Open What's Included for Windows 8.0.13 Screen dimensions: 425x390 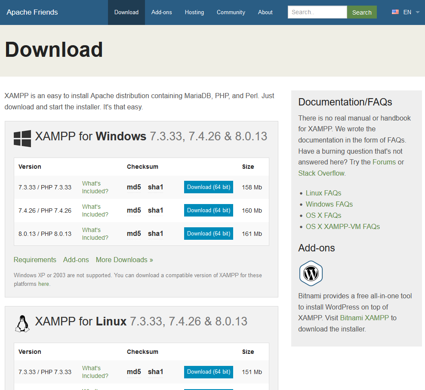point(95,234)
